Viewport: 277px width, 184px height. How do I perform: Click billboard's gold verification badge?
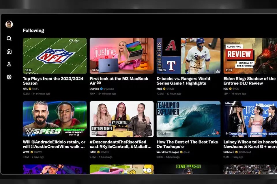tap(237, 152)
